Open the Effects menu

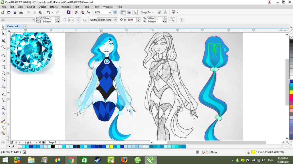click(54, 7)
